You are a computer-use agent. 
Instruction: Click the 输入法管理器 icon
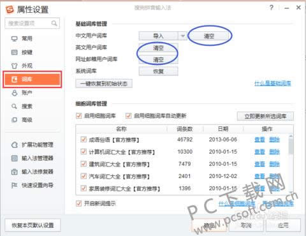pyautogui.click(x=14, y=158)
